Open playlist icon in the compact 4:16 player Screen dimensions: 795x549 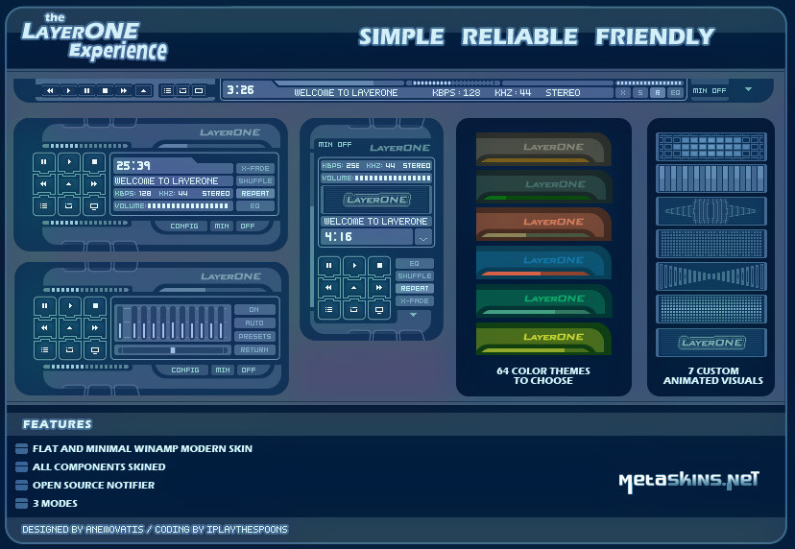pos(329,309)
